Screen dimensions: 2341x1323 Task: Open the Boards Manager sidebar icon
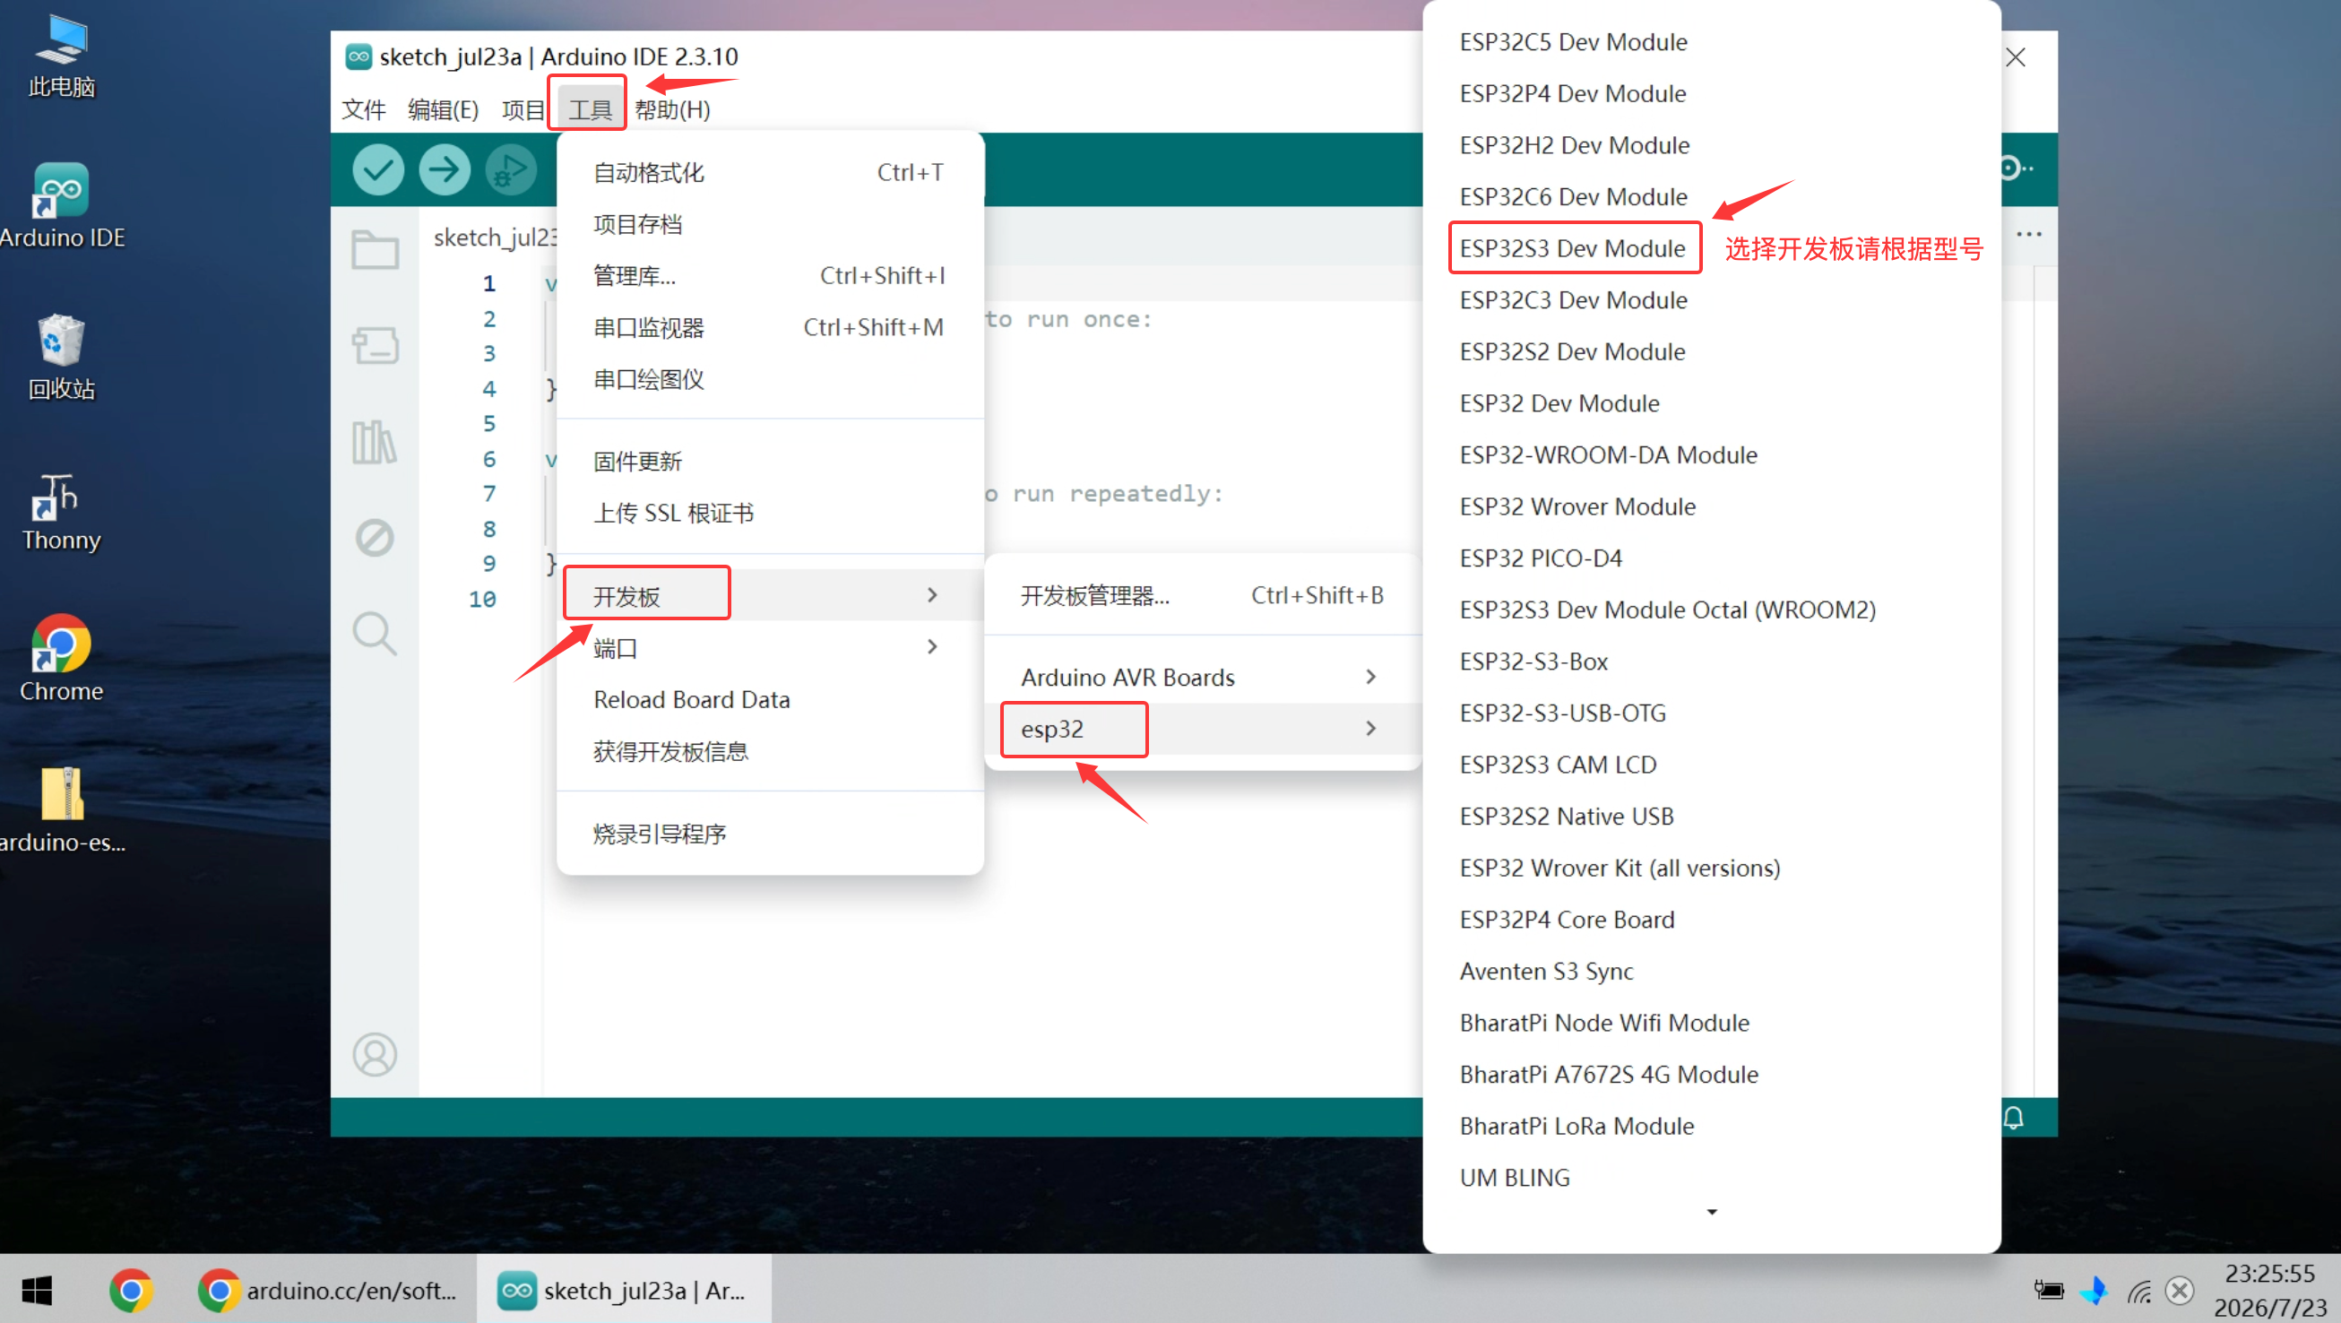click(x=375, y=345)
